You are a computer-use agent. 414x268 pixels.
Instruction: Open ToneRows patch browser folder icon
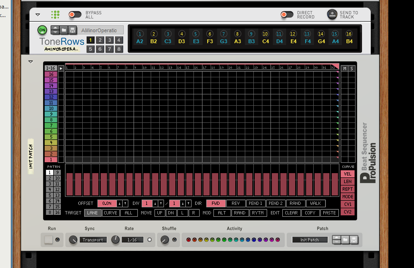(64, 30)
